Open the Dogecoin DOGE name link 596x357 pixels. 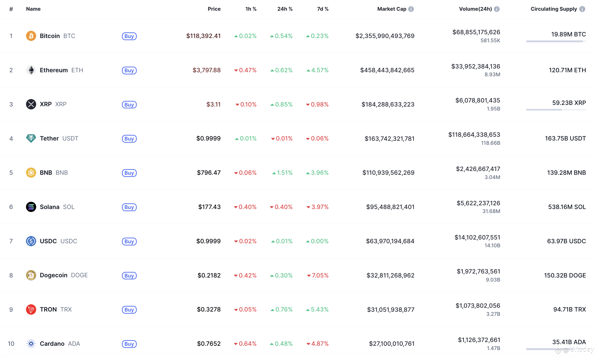[64, 275]
